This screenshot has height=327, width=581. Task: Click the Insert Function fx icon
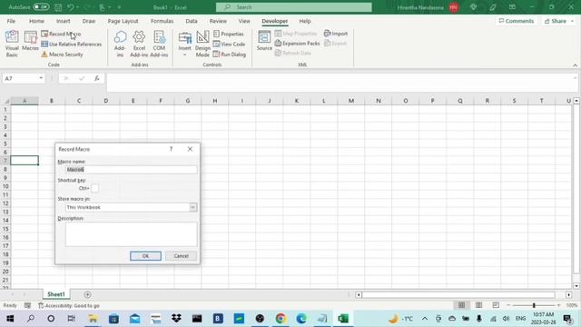pyautogui.click(x=97, y=78)
